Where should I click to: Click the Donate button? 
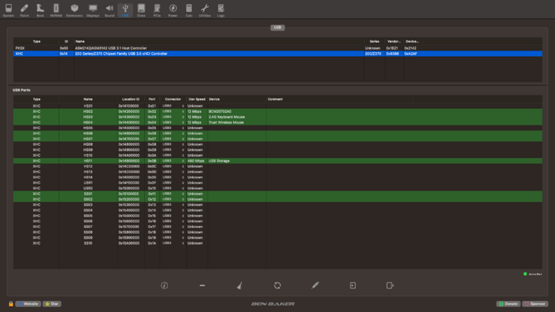(509, 304)
